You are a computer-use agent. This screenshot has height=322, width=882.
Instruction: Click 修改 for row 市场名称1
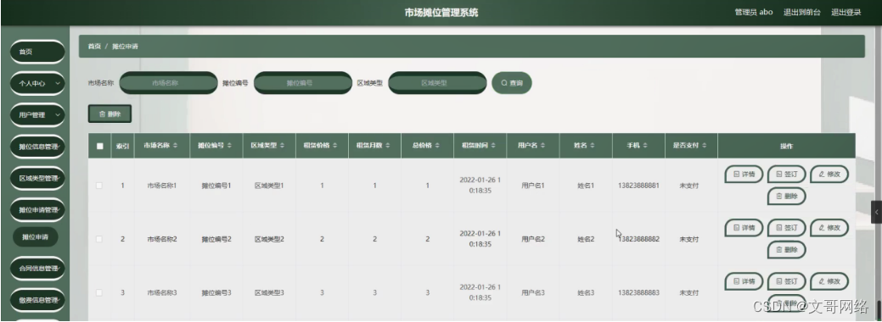click(829, 175)
